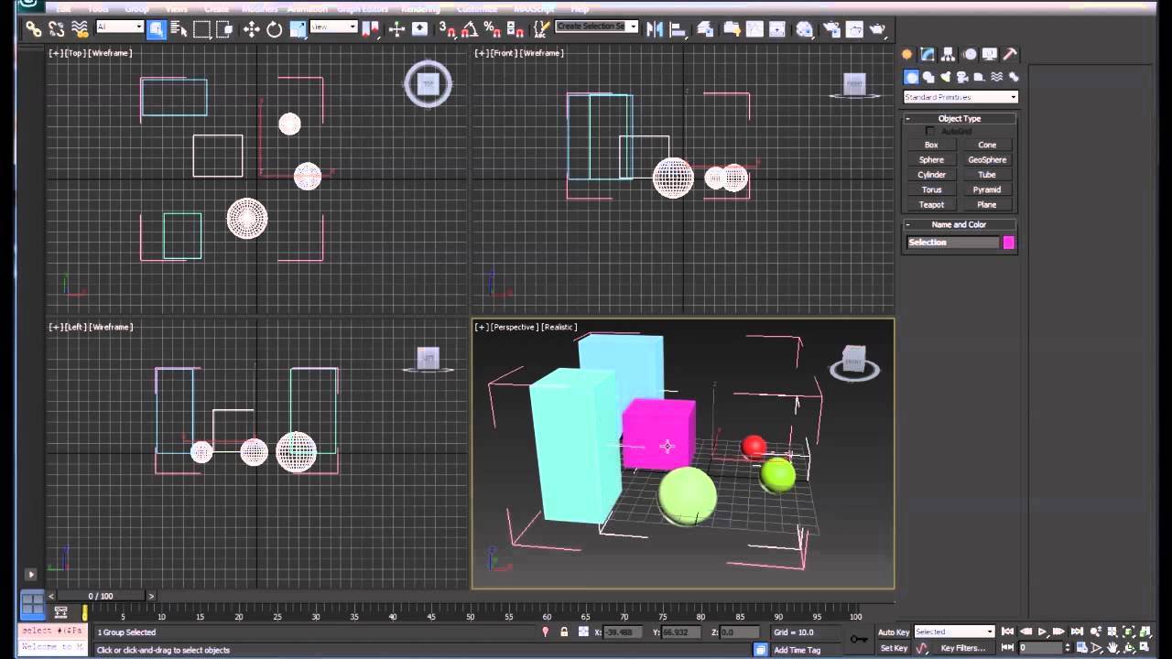This screenshot has width=1172, height=659.
Task: Click the magenta object color swatch
Action: point(1009,243)
